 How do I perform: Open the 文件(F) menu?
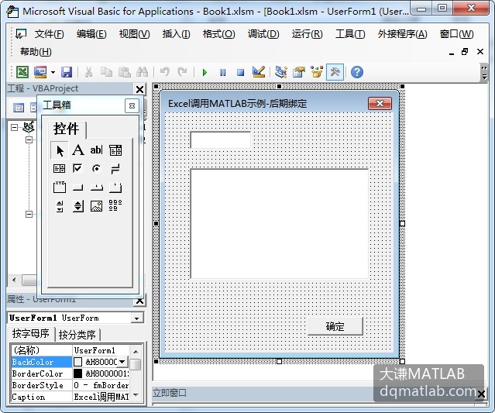[x=49, y=34]
